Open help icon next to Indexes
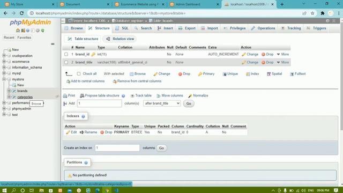This screenshot has width=343, height=193. tap(83, 116)
